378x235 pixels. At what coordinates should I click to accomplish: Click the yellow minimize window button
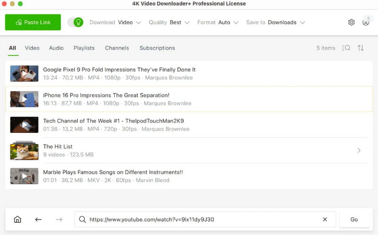[12, 4]
